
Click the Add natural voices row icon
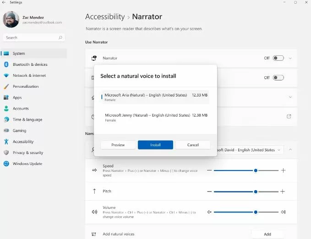pos(94,234)
